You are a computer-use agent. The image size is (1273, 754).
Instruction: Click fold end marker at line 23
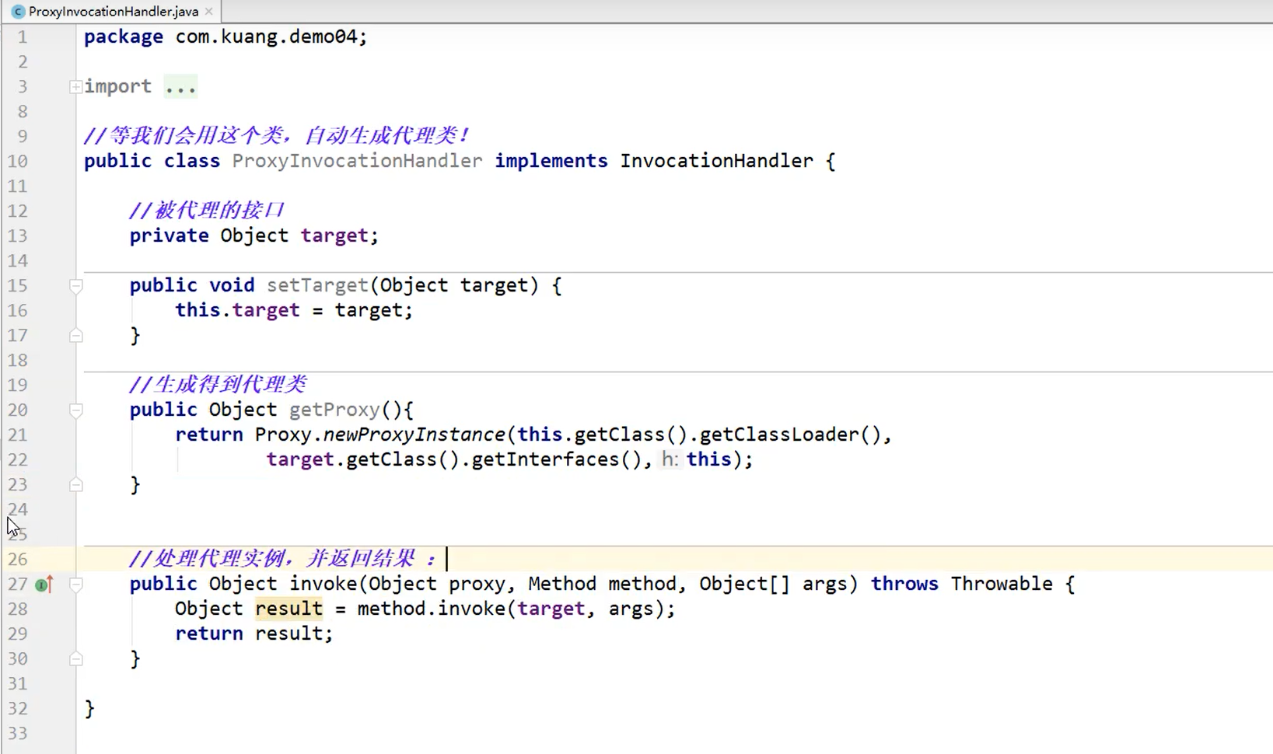(75, 485)
